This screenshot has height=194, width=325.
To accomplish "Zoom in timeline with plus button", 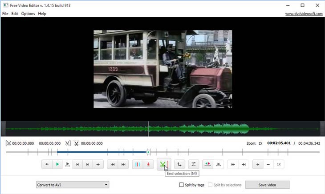I will [x=258, y=164].
